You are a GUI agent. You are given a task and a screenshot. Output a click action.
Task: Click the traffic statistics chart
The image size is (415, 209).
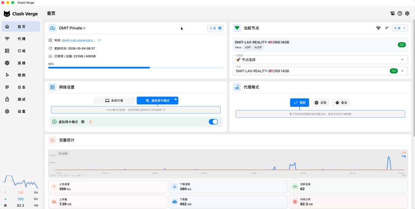(228, 163)
